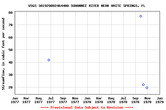The image size is (166, 110).
Task: Click the x-axis label Jul 1977
Action: 51,100
